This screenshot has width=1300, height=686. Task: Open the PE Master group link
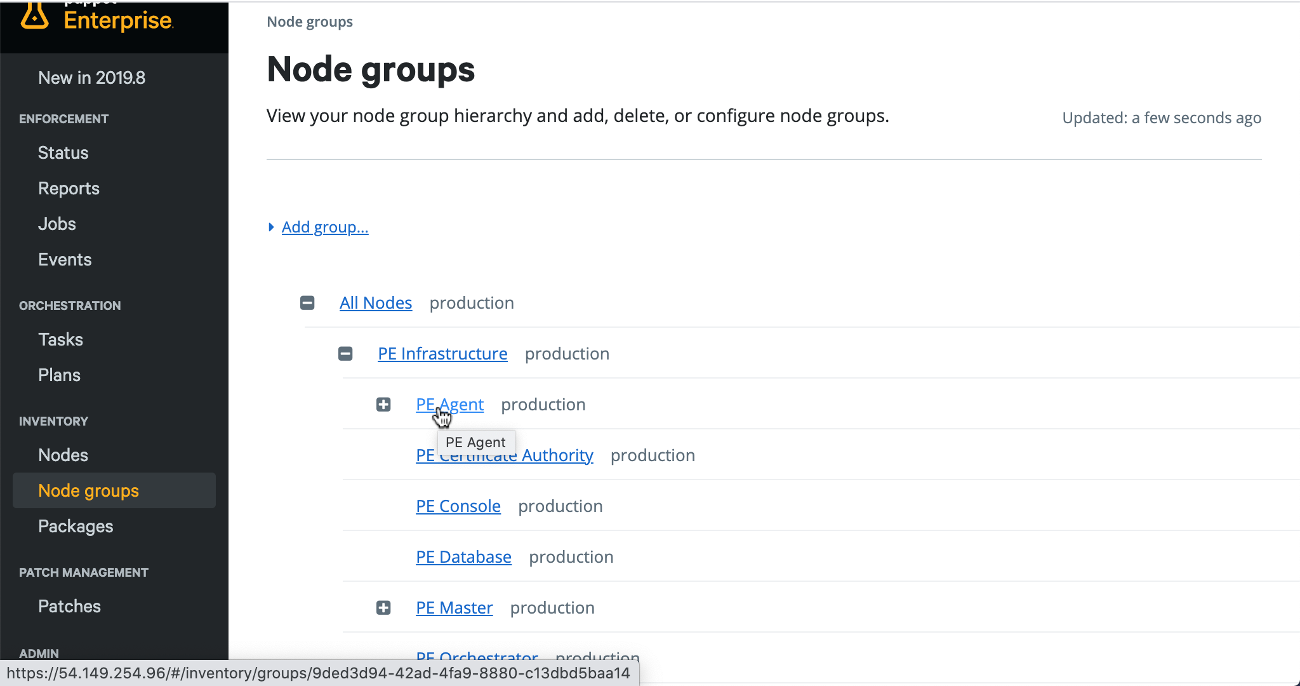[454, 608]
